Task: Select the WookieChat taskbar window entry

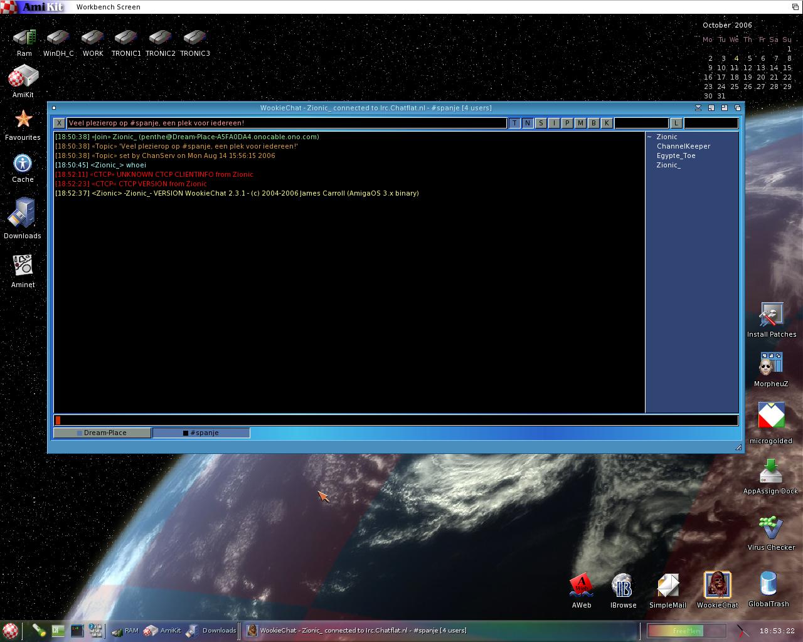Action: [440, 631]
